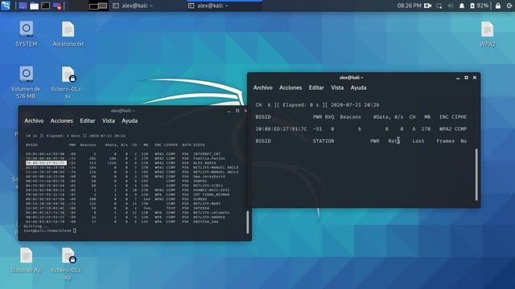Image resolution: width=515 pixels, height=289 pixels.
Task: Open Vista menu in left terminal
Action: (x=109, y=121)
